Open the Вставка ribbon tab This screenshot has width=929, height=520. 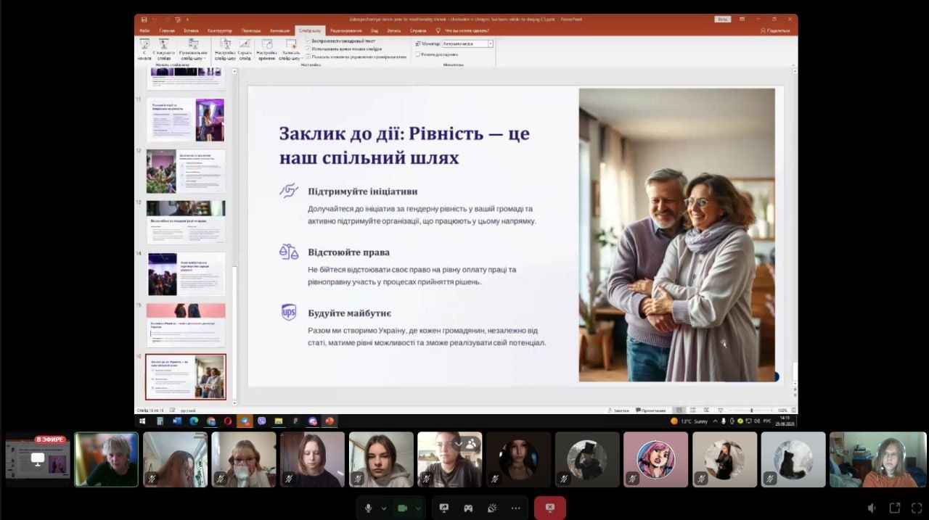pos(191,31)
